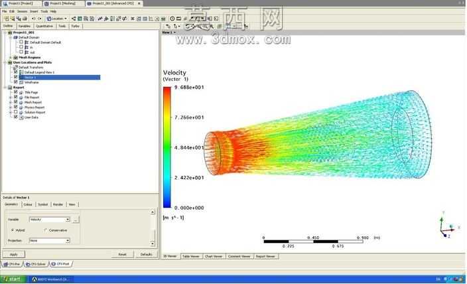Viewport: 467px width, 284px height.
Task: Click the Print toolbar icon
Action: tap(25, 19)
